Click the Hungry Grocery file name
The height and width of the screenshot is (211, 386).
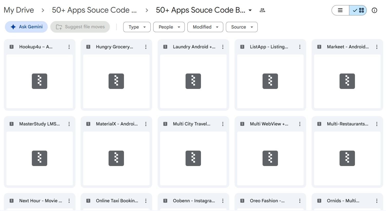coord(114,47)
